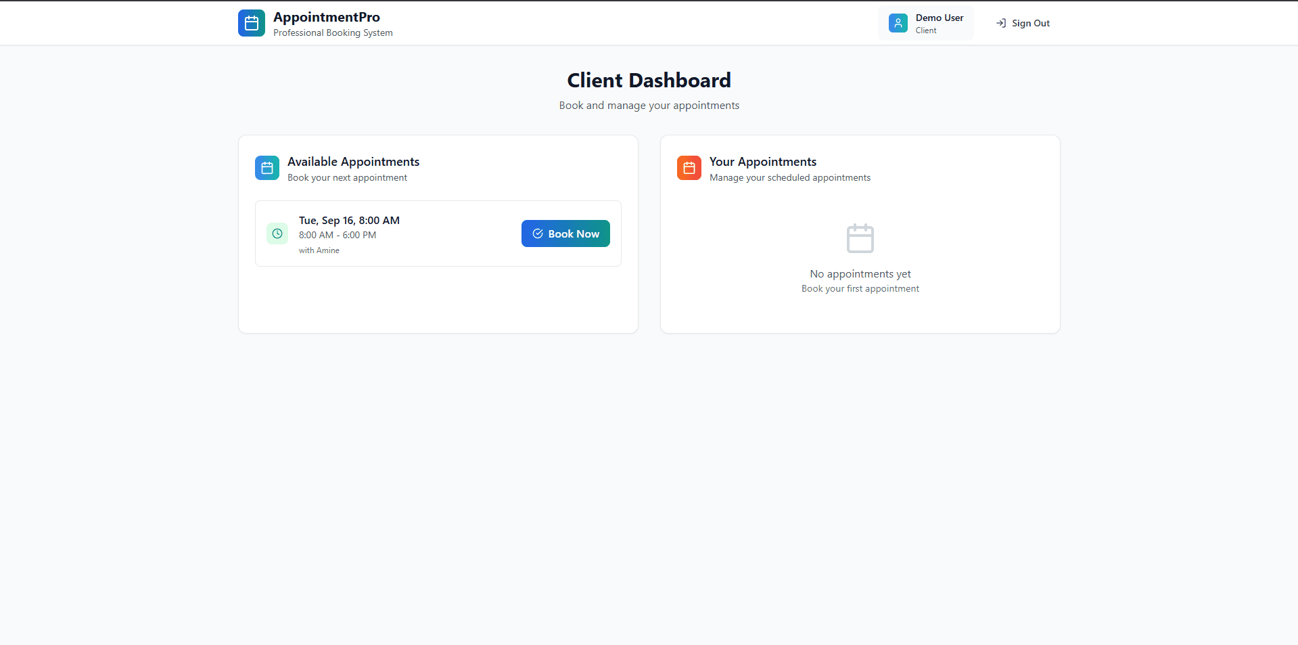Image resolution: width=1298 pixels, height=645 pixels.
Task: Click 'Book your next appointment' subtitle
Action: [x=347, y=178]
